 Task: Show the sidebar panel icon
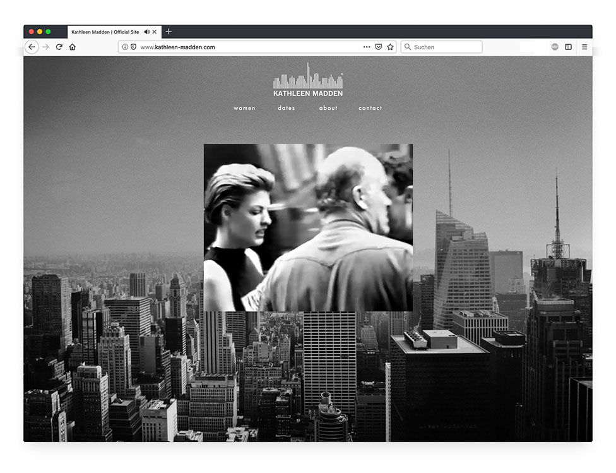click(568, 47)
